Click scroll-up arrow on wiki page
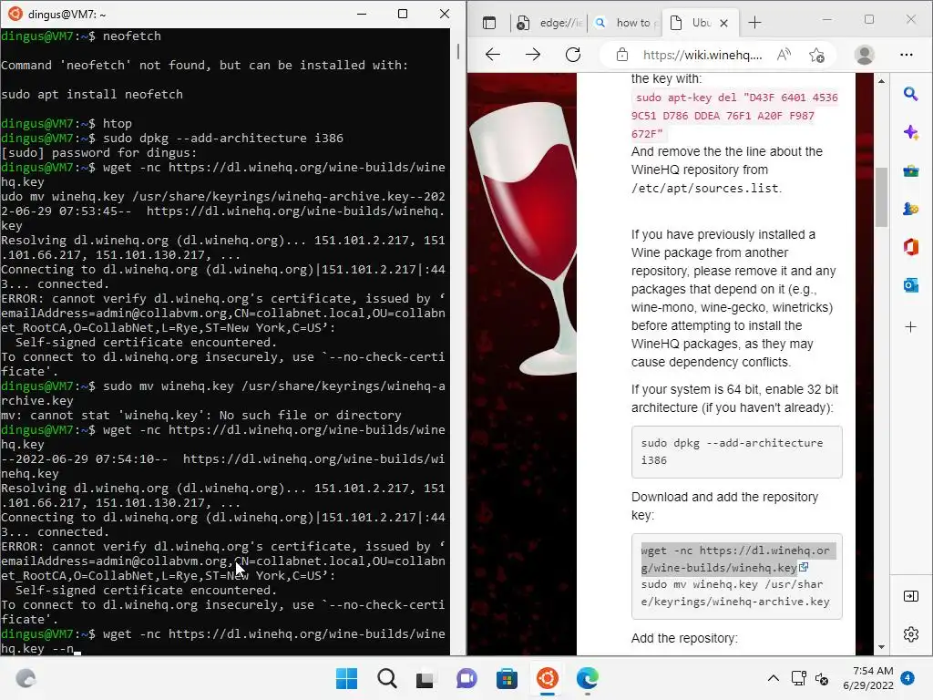 tap(881, 81)
